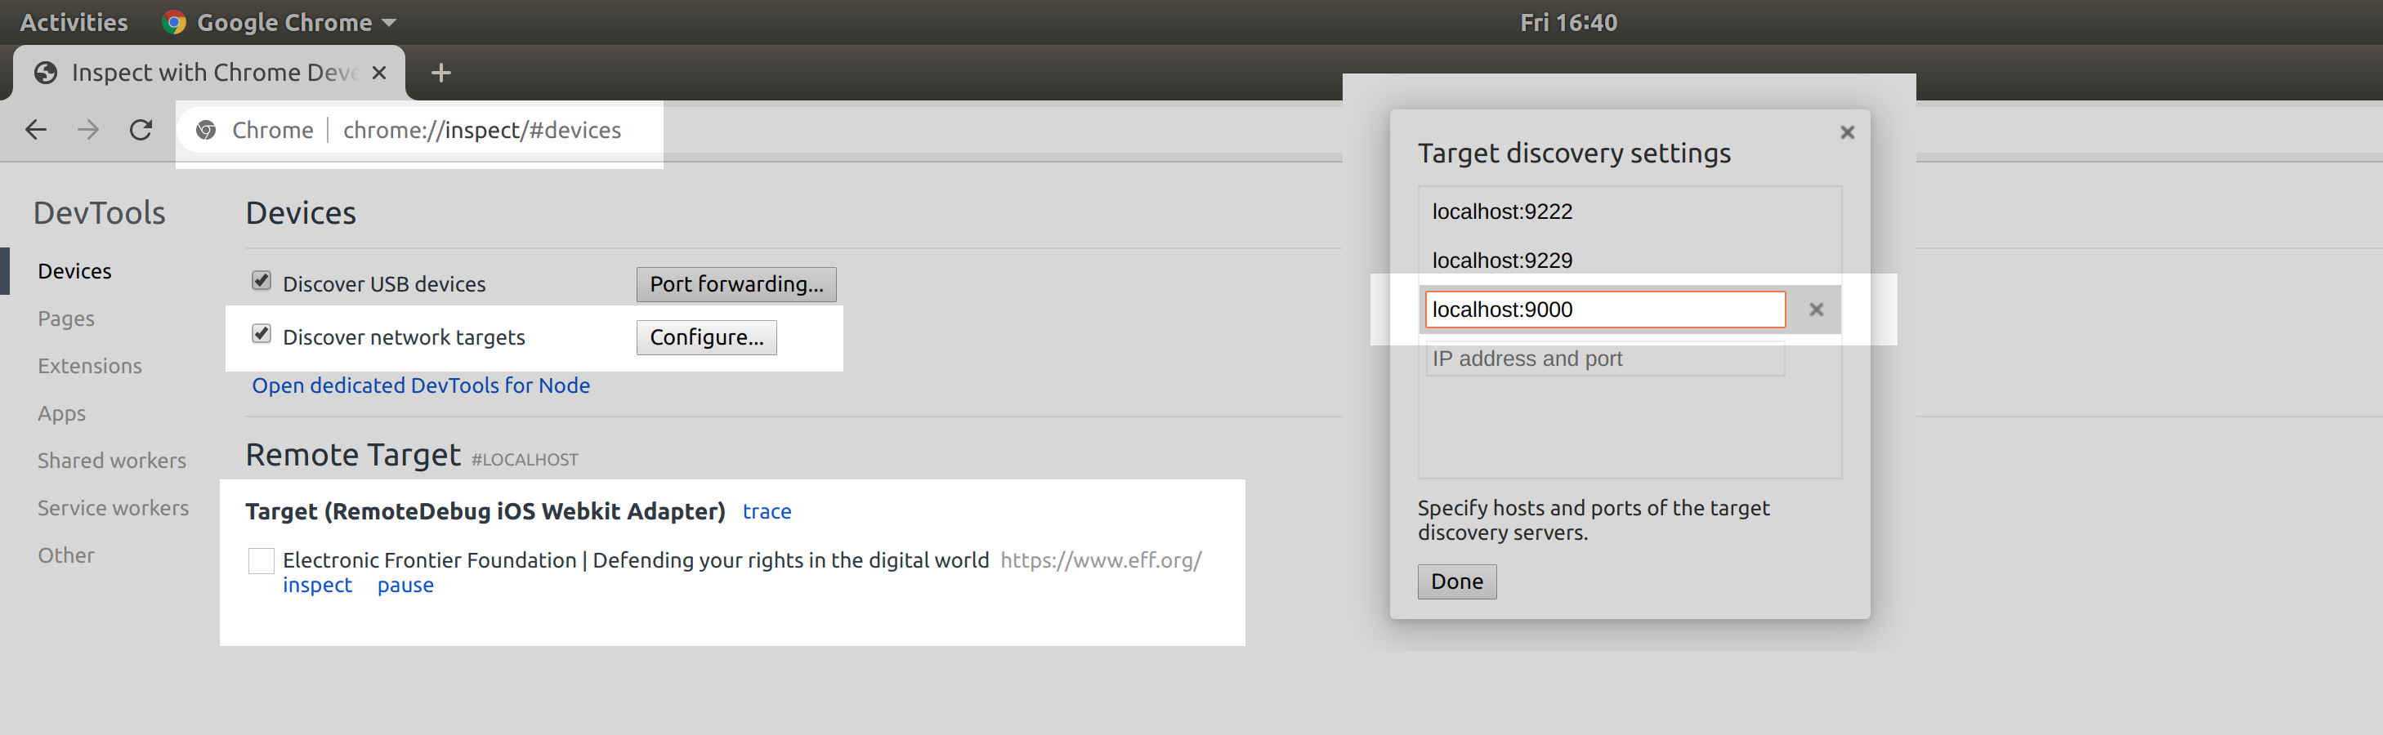Click the Configure... button

(x=706, y=337)
